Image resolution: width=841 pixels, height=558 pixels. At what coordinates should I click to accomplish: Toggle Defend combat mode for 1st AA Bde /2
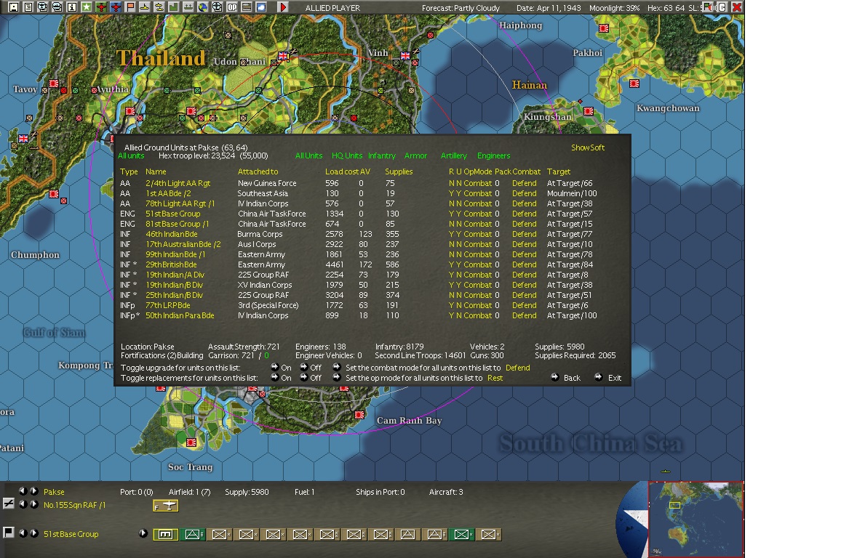(x=524, y=193)
